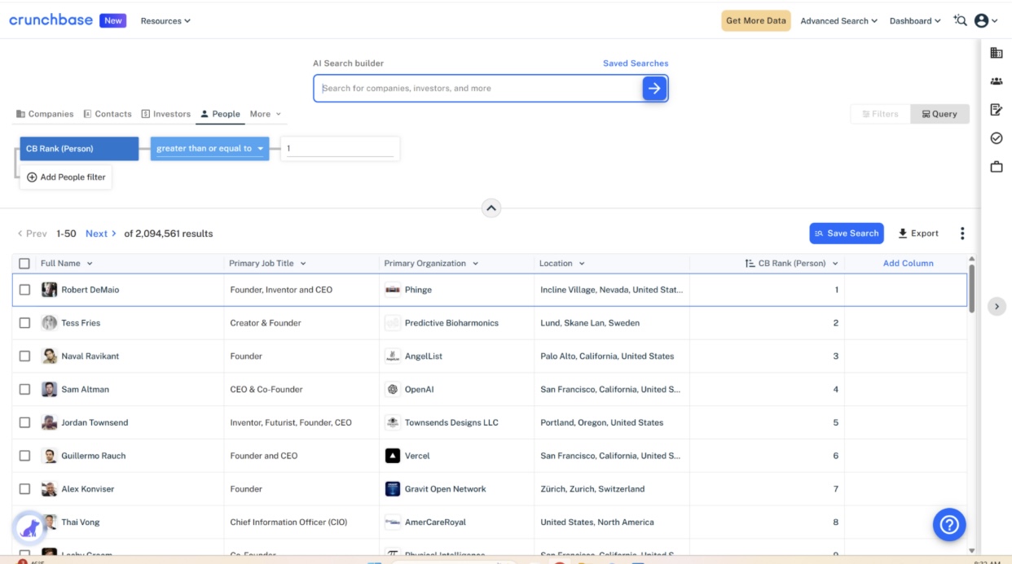This screenshot has width=1012, height=564.
Task: Click the tasks checkmark icon in the sidebar
Action: [x=996, y=138]
